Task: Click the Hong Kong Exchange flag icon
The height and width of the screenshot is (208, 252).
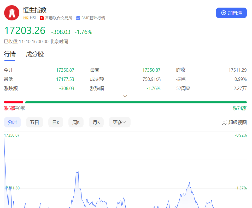Action: click(42, 18)
